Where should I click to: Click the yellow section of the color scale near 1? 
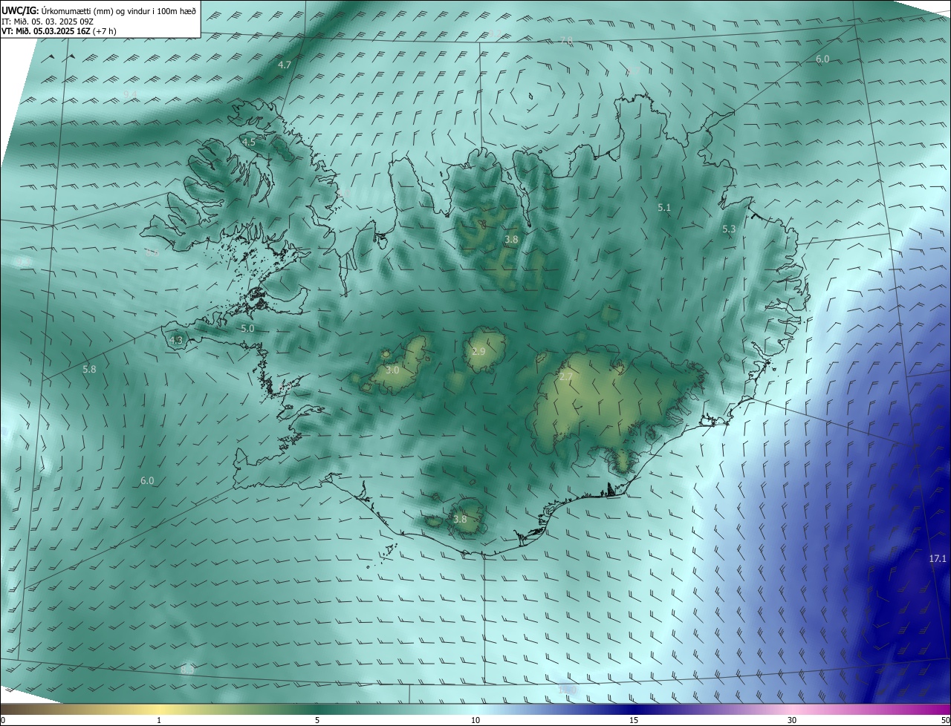(159, 709)
